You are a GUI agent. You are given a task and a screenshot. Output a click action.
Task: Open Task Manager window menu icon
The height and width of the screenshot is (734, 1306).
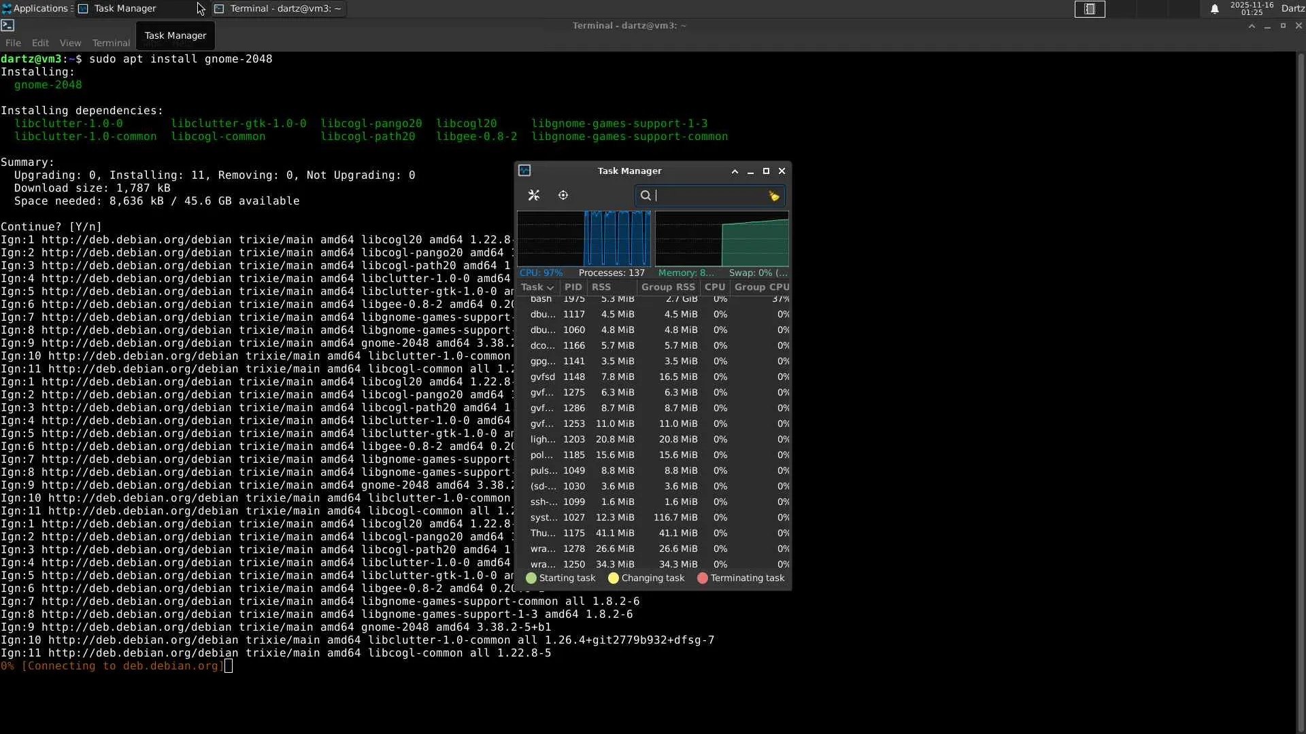[x=524, y=171]
